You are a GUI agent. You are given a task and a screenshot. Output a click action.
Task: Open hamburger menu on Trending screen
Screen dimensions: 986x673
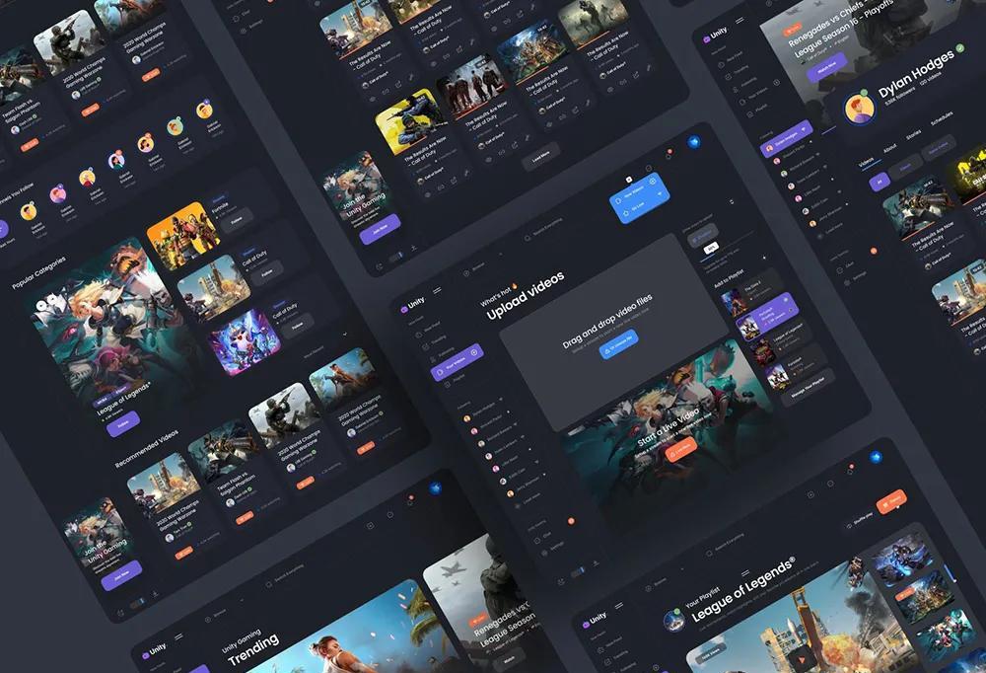(x=178, y=637)
